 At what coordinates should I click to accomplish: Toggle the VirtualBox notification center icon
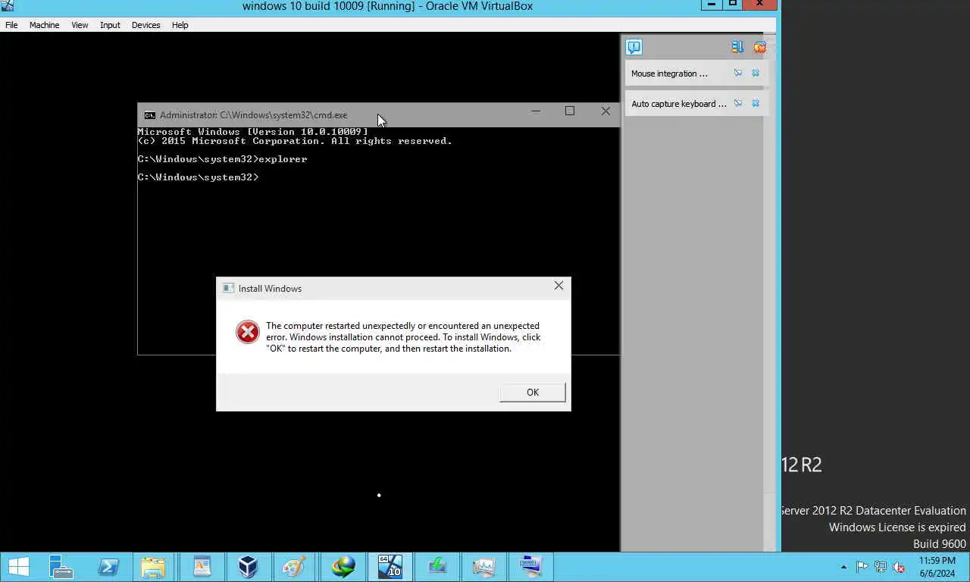(634, 47)
